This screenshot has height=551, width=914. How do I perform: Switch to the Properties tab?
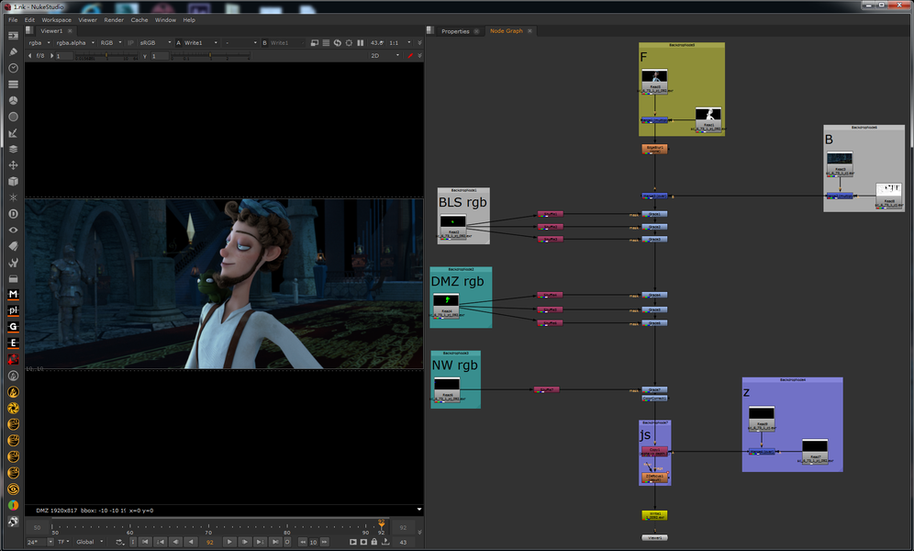coord(455,31)
